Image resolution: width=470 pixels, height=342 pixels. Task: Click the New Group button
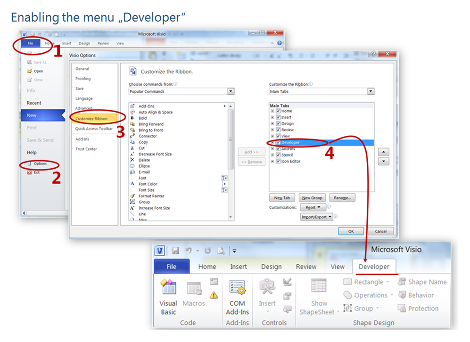point(312,198)
